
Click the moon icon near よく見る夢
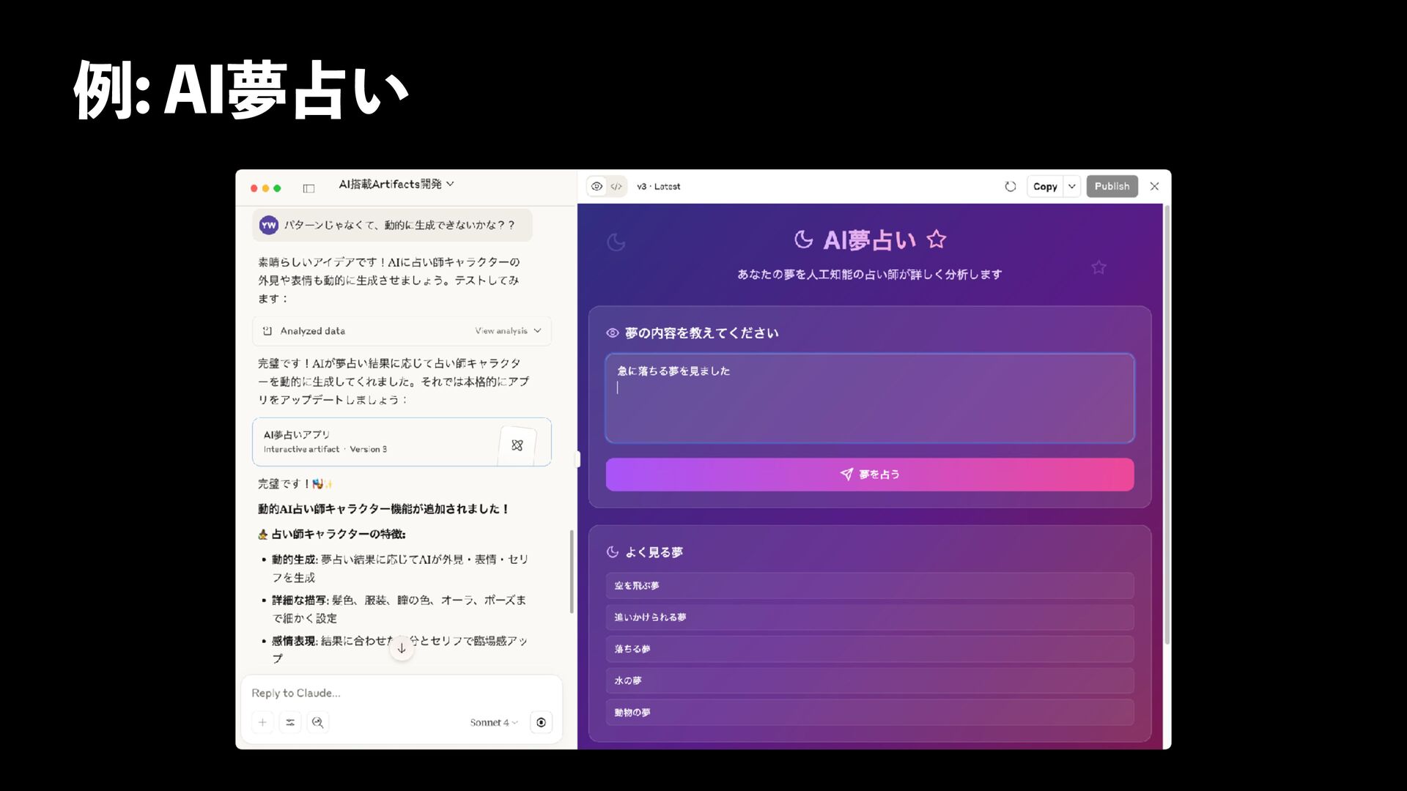pyautogui.click(x=613, y=552)
